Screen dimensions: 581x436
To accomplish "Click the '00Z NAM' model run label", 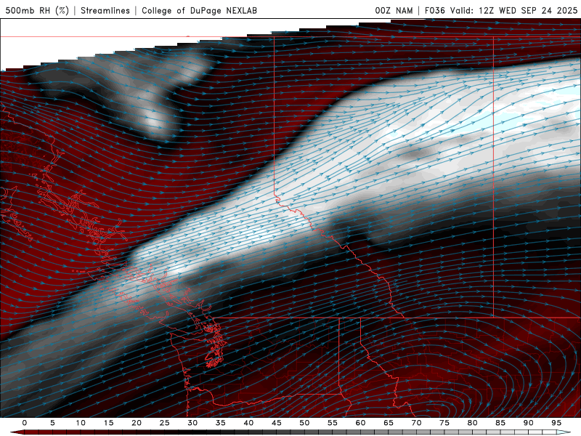I will pos(394,10).
